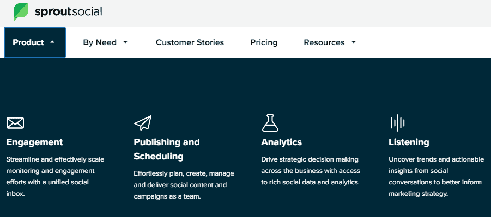Click the Analytics flask icon

tap(270, 122)
